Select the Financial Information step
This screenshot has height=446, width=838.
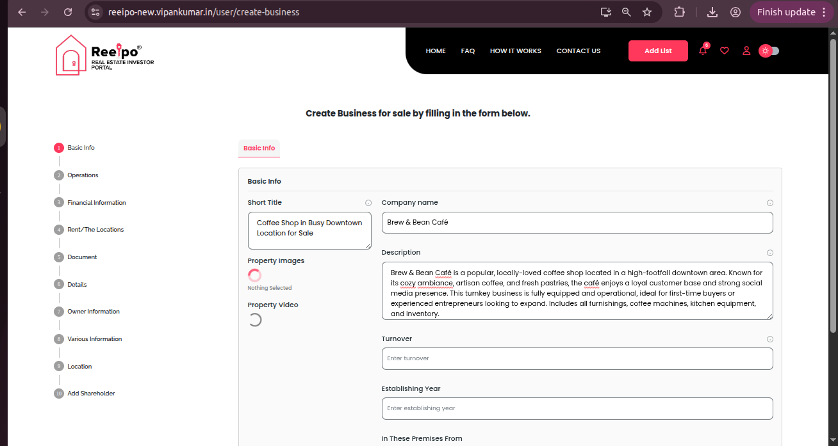point(96,203)
